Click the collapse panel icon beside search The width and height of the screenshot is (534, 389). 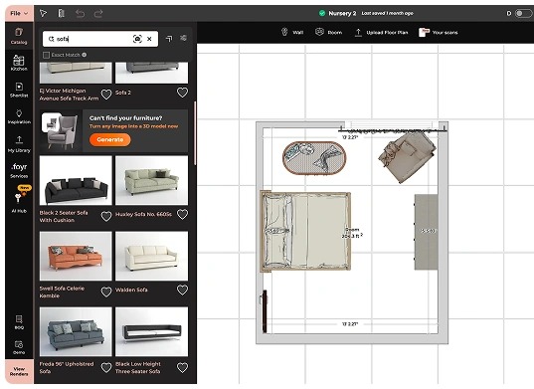(x=169, y=39)
